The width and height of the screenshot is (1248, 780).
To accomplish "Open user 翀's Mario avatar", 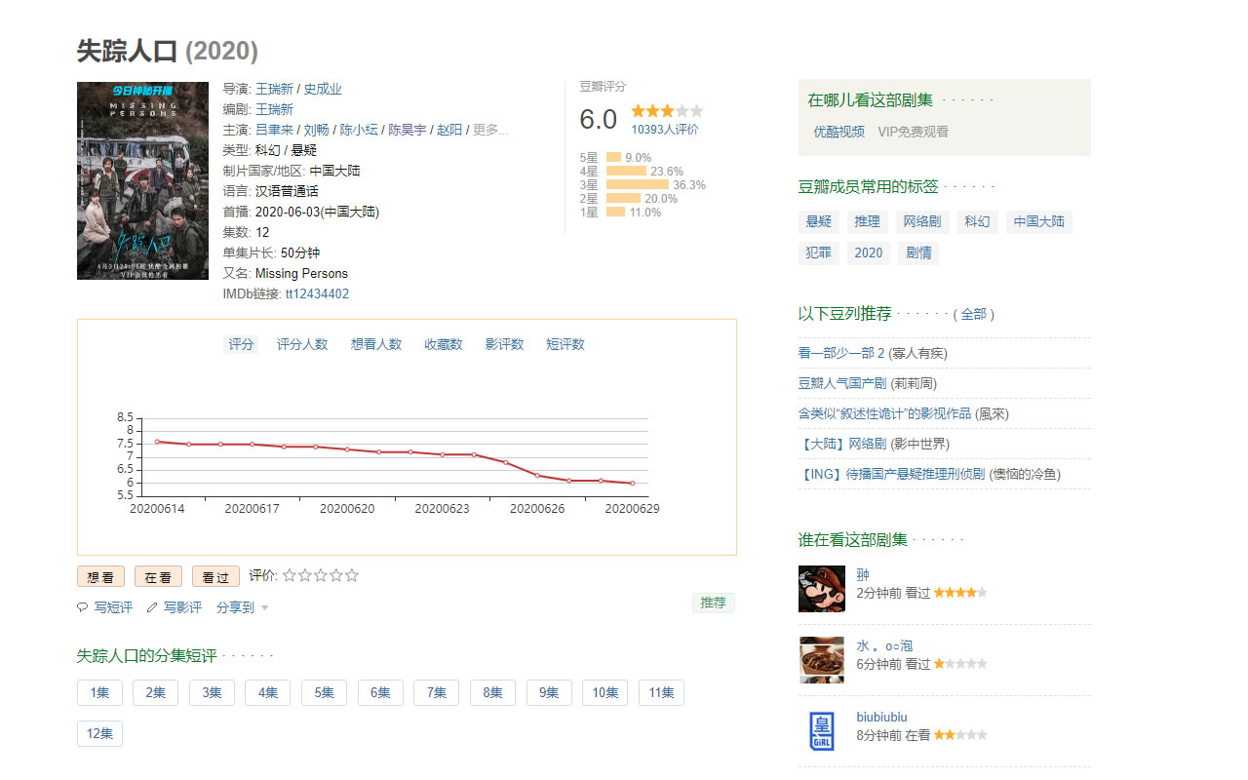I will (822, 589).
